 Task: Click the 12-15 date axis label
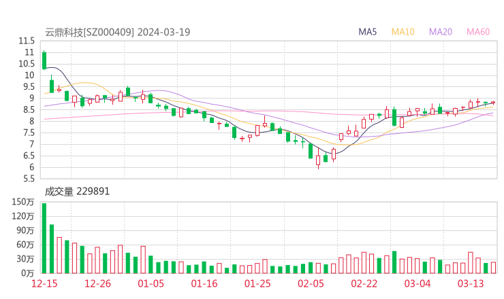click(44, 283)
